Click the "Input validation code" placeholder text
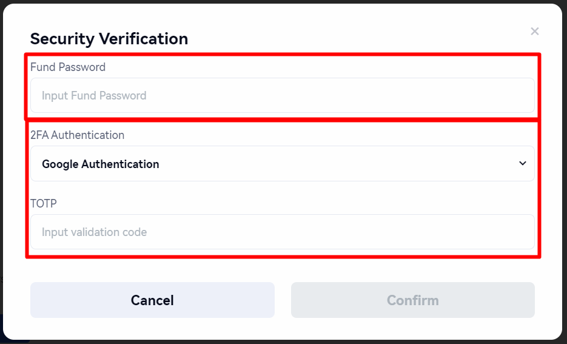This screenshot has height=344, width=567. (x=94, y=232)
